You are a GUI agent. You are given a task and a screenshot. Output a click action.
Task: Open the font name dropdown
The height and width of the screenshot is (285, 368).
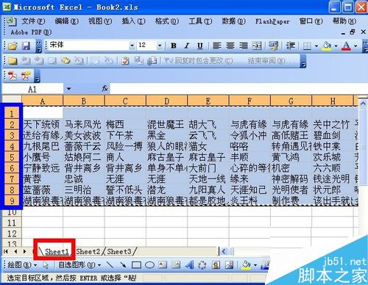click(132, 46)
